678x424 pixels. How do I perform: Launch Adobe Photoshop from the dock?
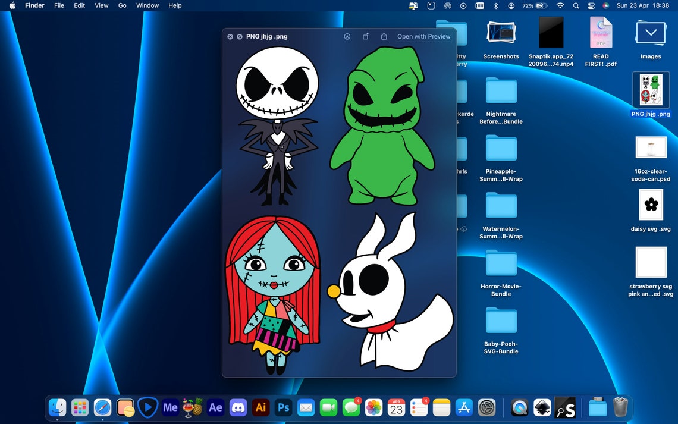[283, 408]
